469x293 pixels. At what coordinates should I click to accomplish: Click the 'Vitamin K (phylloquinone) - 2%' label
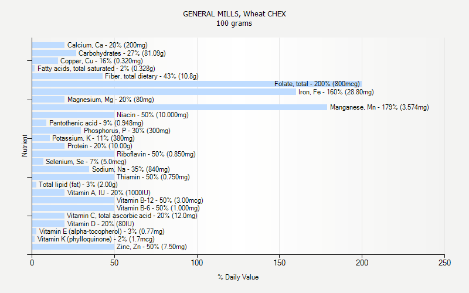[96, 239]
